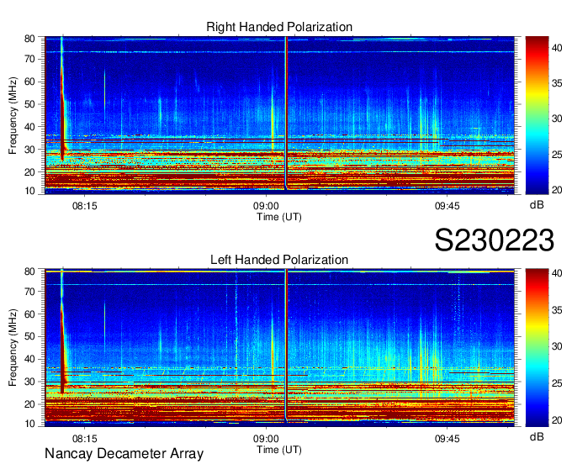Click the 40 MHz tick on top plot
572x464 pixels.
29,127
